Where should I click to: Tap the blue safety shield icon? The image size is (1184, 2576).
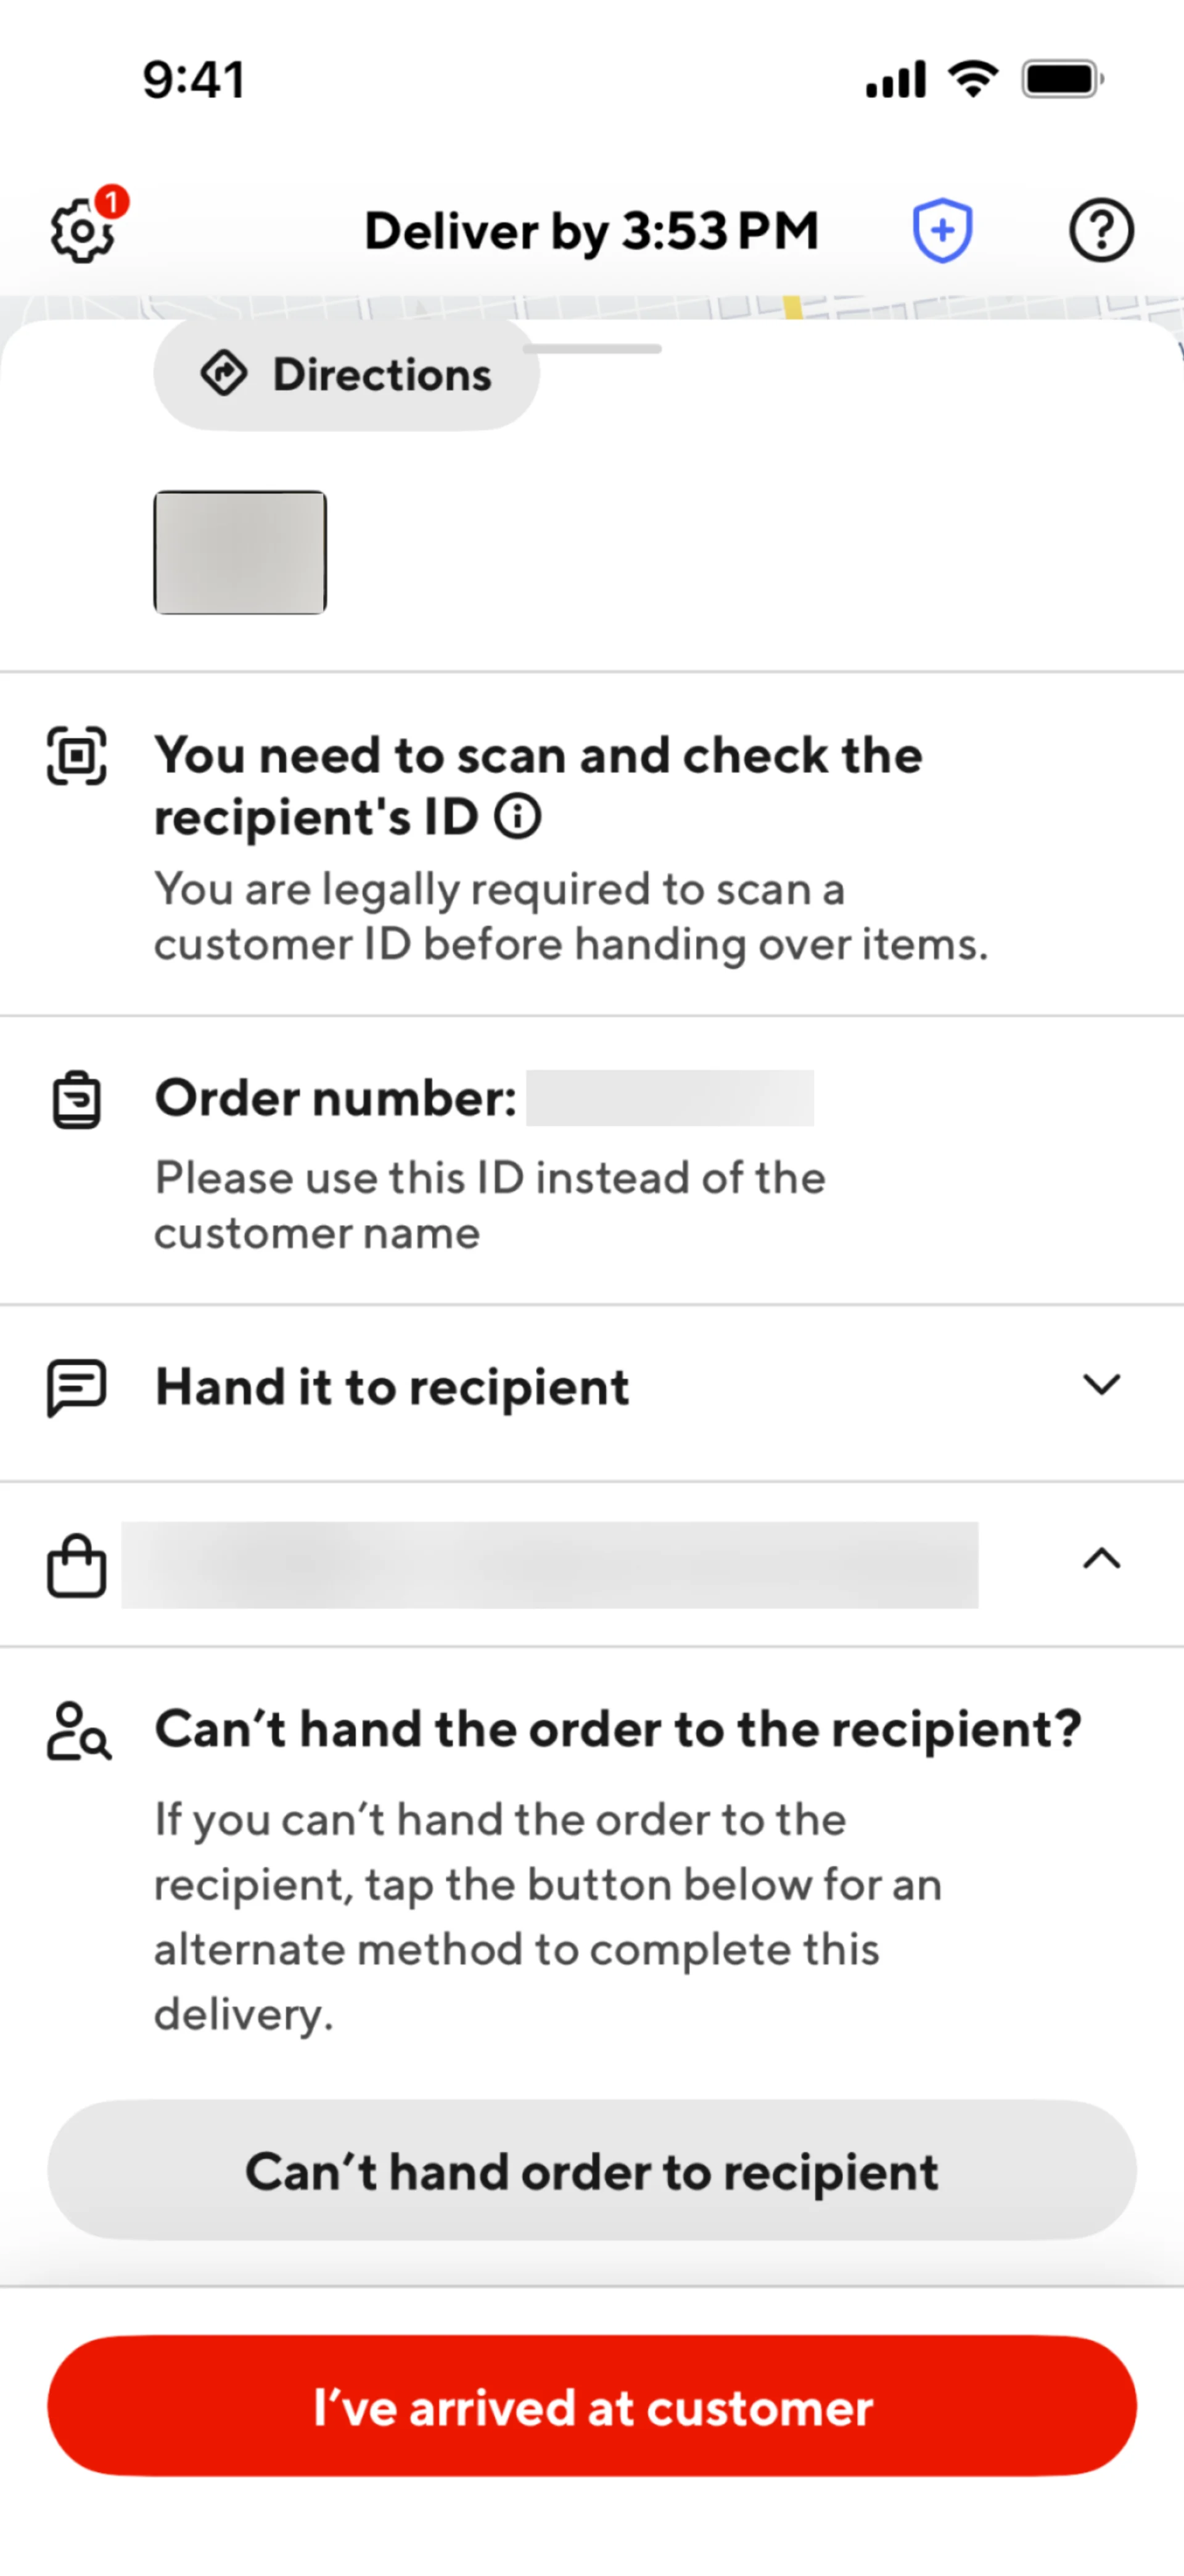(942, 230)
